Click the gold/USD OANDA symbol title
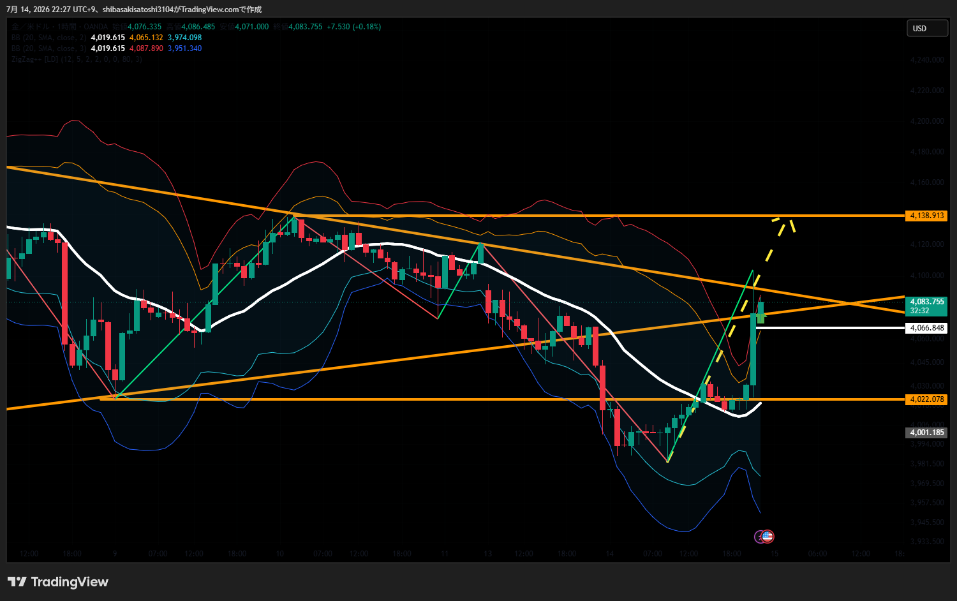 click(x=60, y=27)
